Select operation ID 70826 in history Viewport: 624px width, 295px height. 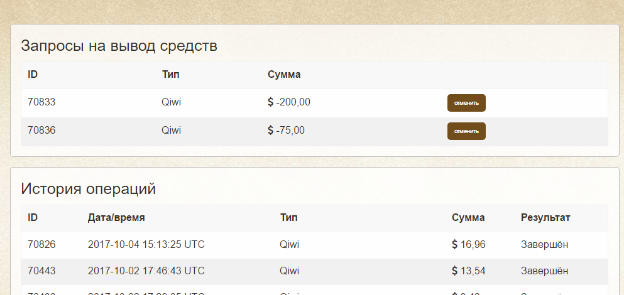pos(42,244)
